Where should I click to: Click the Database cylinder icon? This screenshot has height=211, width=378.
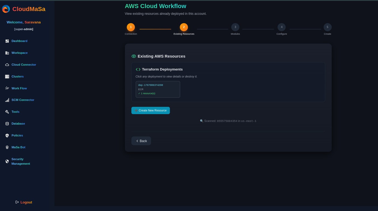click(x=7, y=124)
